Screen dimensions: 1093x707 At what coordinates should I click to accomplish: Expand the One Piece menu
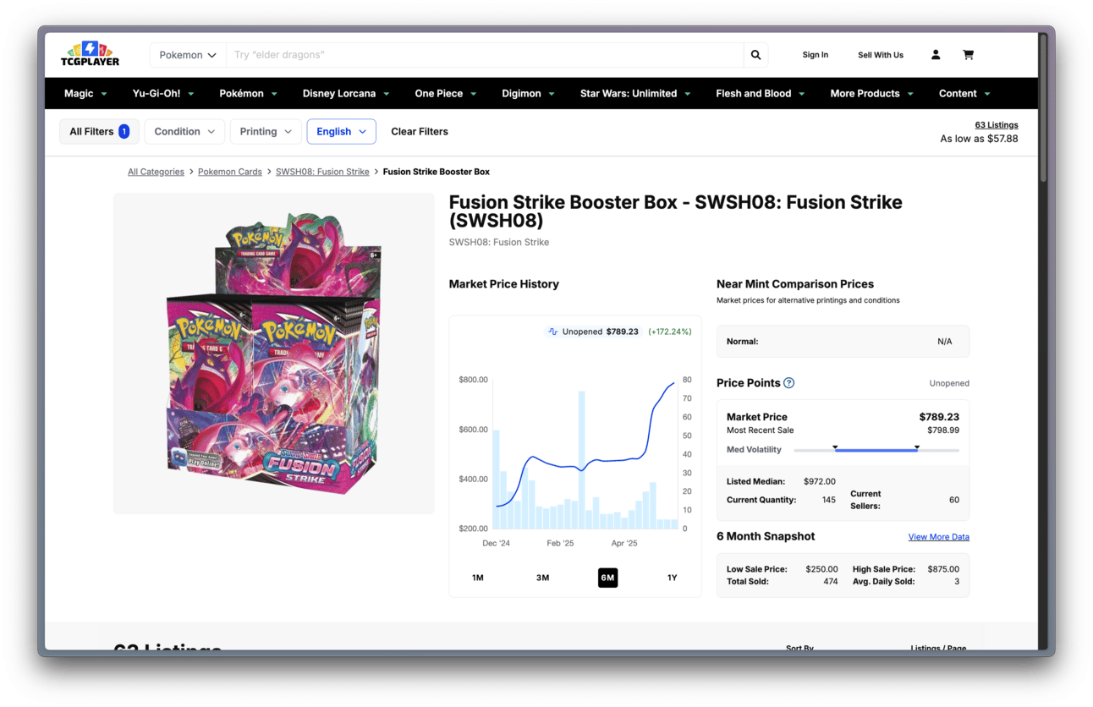446,94
